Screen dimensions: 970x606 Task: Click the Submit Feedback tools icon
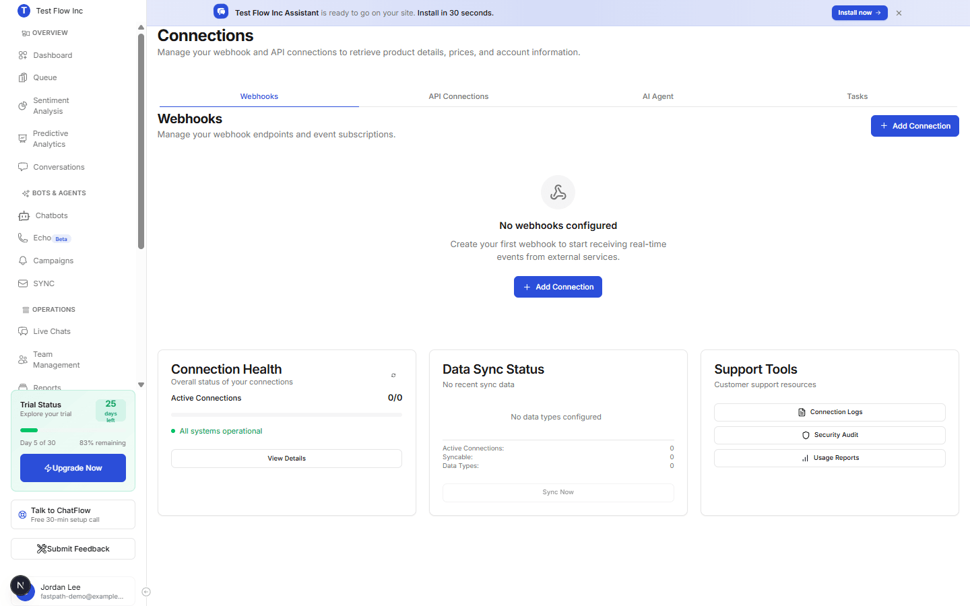point(42,549)
